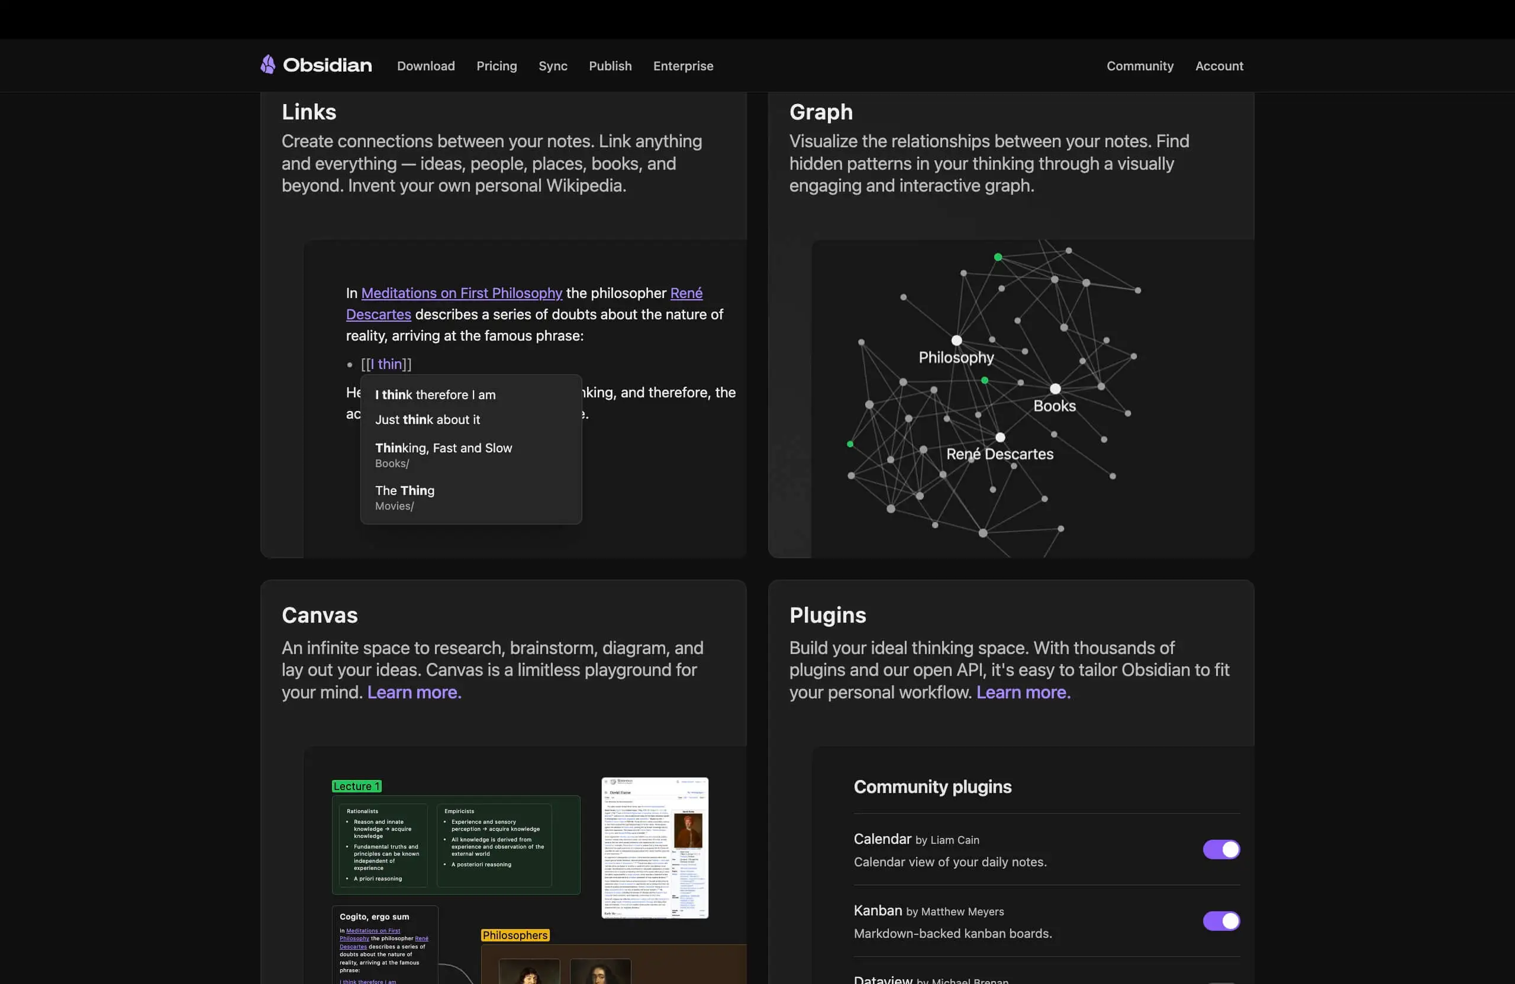
Task: Click the green node below Philosophy label
Action: pyautogui.click(x=984, y=380)
